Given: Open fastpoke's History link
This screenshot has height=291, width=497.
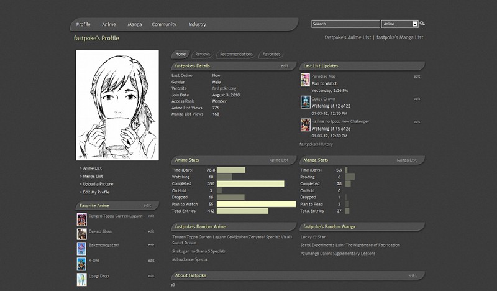Looking at the screenshot, I should coord(316,144).
